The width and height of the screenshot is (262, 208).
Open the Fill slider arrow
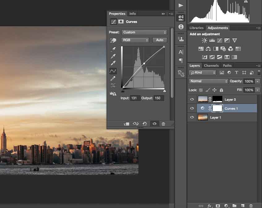pyautogui.click(x=257, y=90)
